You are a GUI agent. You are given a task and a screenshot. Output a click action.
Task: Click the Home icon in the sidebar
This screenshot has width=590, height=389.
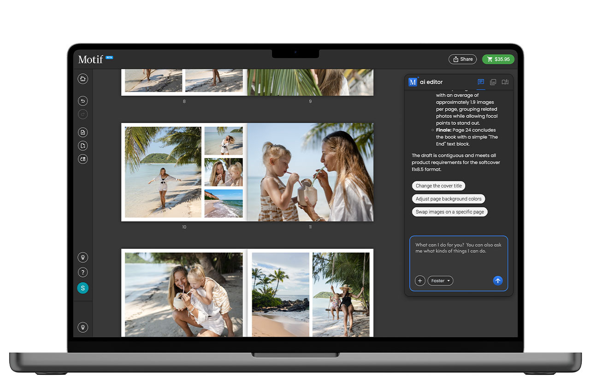point(83,78)
